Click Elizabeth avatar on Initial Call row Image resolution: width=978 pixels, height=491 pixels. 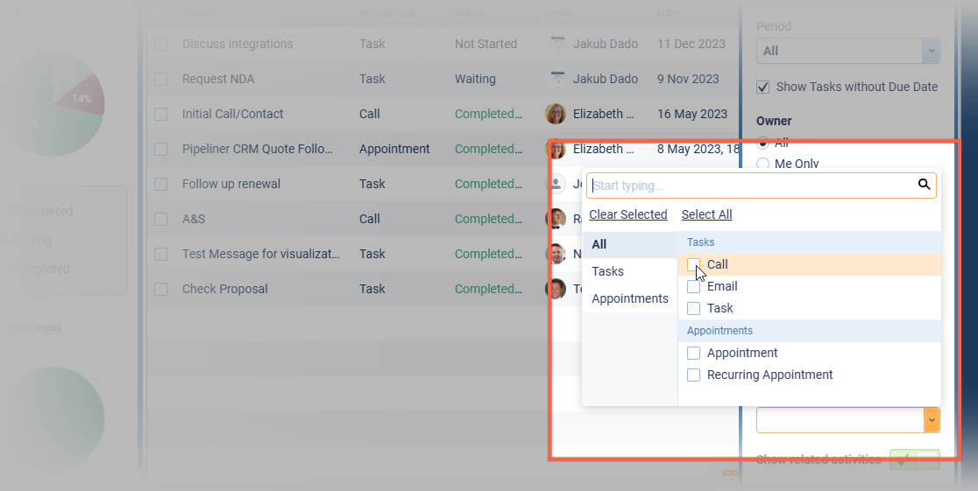[x=555, y=114]
